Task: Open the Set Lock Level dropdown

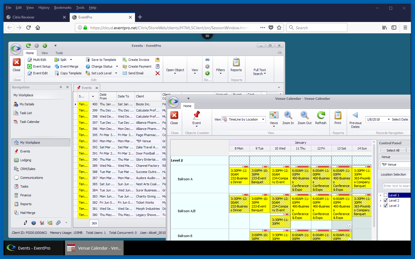Action: (x=116, y=73)
